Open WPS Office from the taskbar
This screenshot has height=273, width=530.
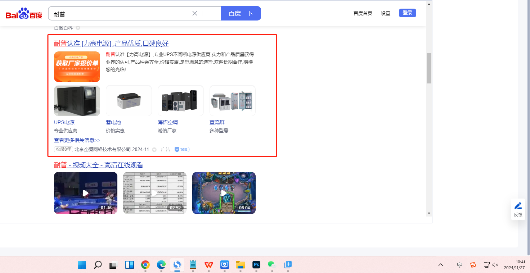tap(209, 265)
